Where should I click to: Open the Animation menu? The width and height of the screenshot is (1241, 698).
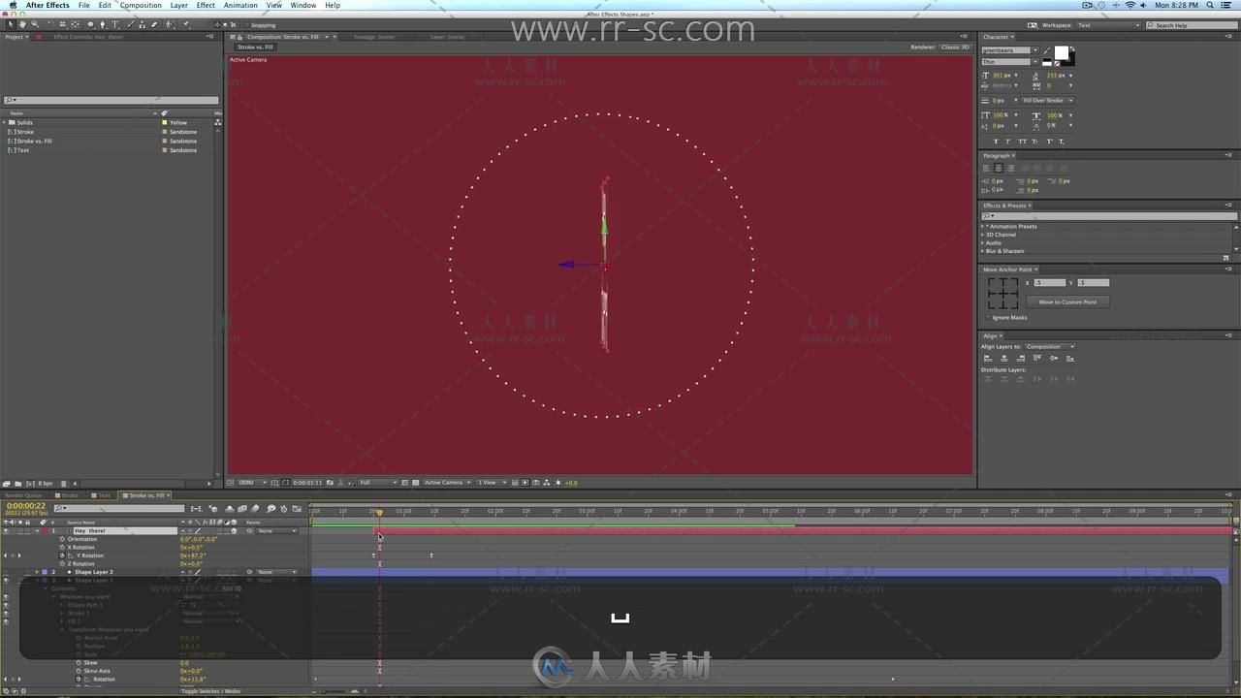240,5
